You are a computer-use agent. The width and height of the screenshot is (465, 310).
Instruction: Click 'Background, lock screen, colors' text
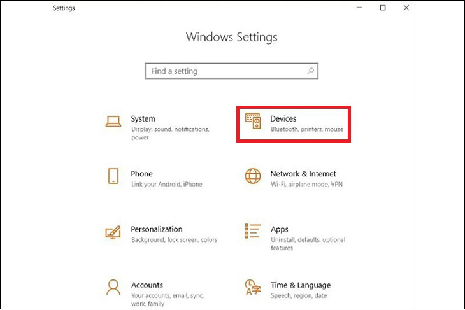[x=175, y=240]
